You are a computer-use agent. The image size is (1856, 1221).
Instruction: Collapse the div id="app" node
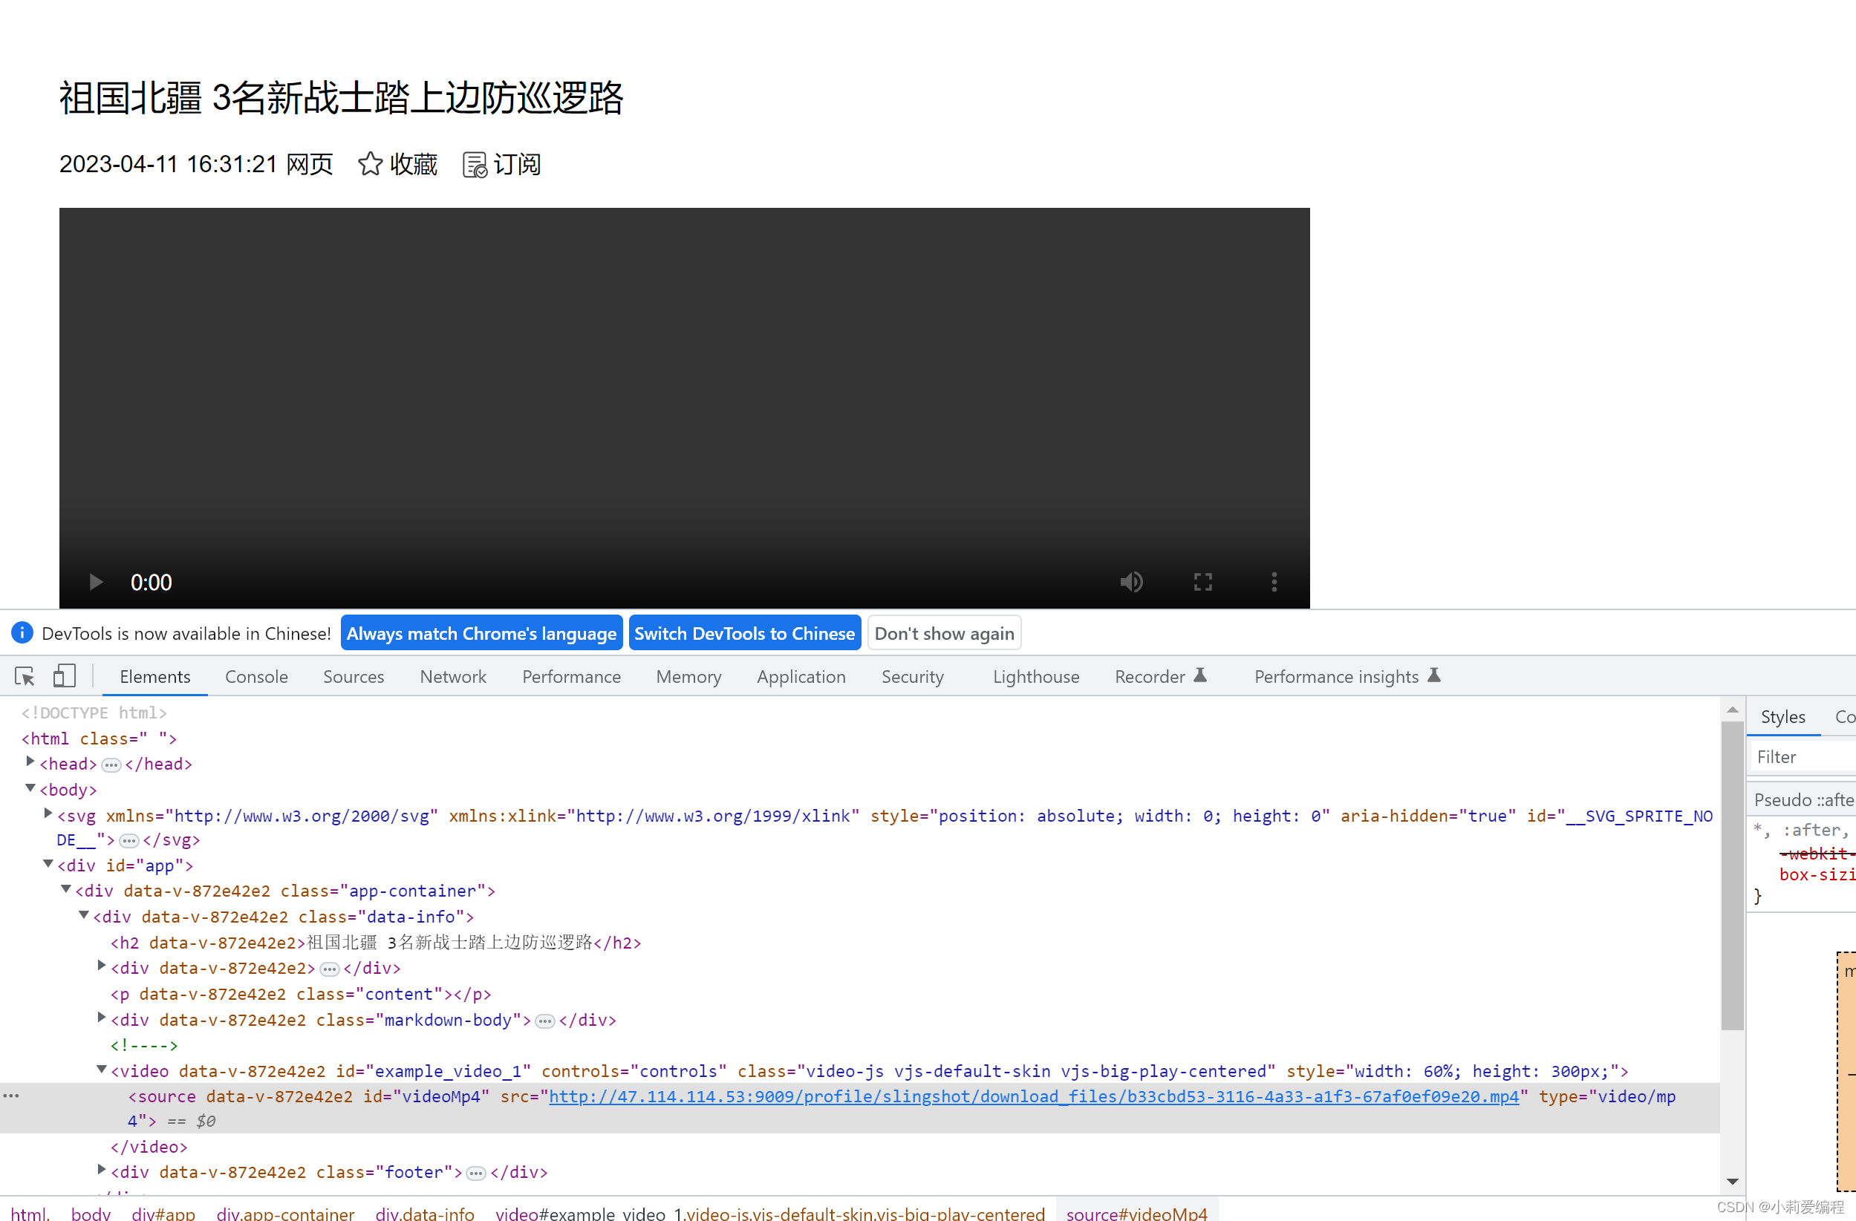[x=48, y=863]
